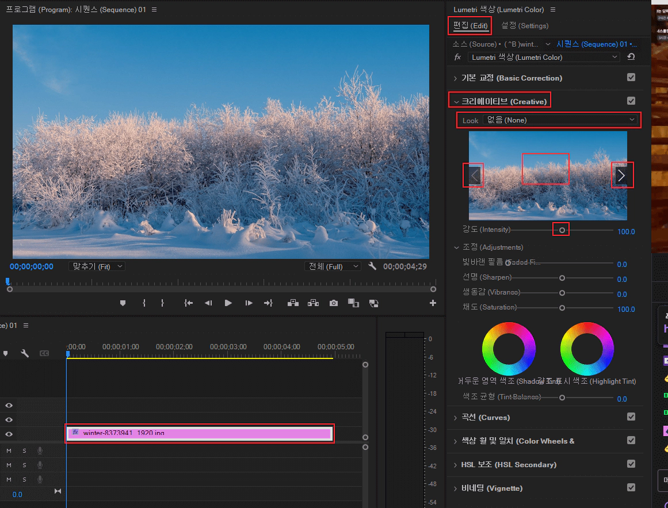The height and width of the screenshot is (508, 668).
Task: Go to Out point in Program monitor
Action: (268, 303)
